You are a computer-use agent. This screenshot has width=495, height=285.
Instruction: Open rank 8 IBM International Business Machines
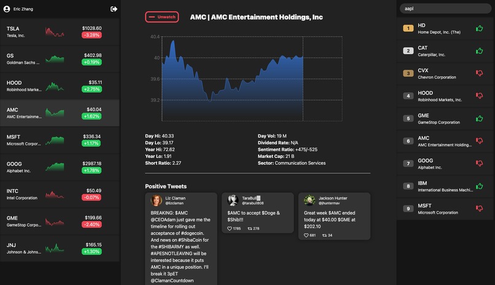pyautogui.click(x=445, y=186)
